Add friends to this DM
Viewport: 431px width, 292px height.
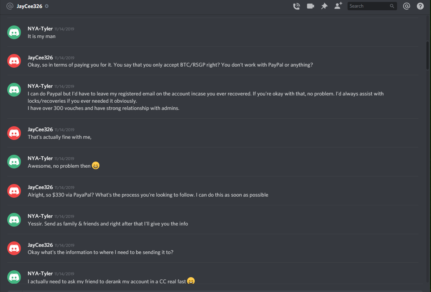pyautogui.click(x=338, y=6)
